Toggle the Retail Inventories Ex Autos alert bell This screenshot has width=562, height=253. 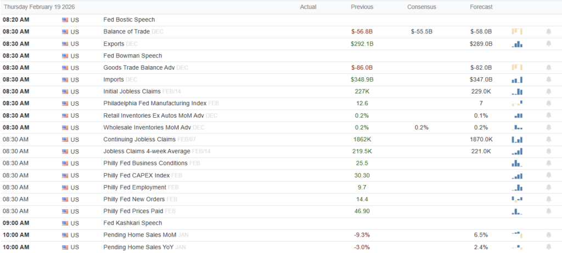(548, 116)
